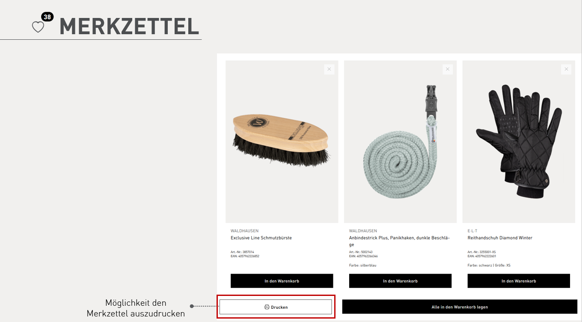Remove the Exclusive Line Schmutzbürste from the list
The width and height of the screenshot is (582, 322).
pyautogui.click(x=329, y=69)
